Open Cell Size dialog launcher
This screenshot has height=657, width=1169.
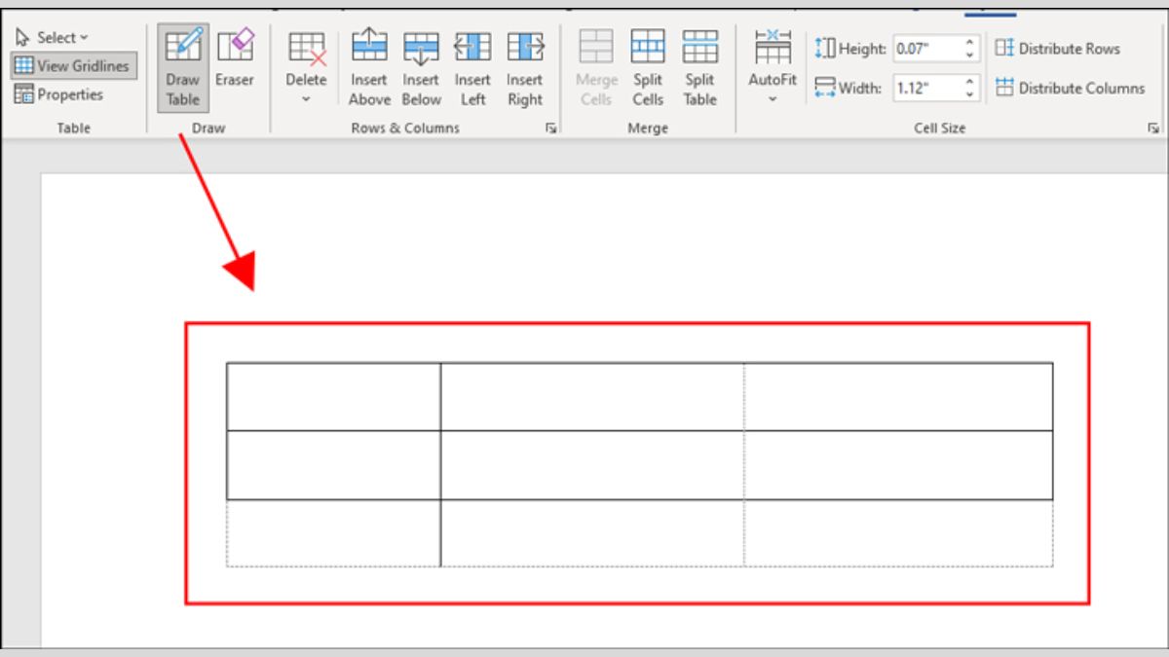pos(1153,128)
